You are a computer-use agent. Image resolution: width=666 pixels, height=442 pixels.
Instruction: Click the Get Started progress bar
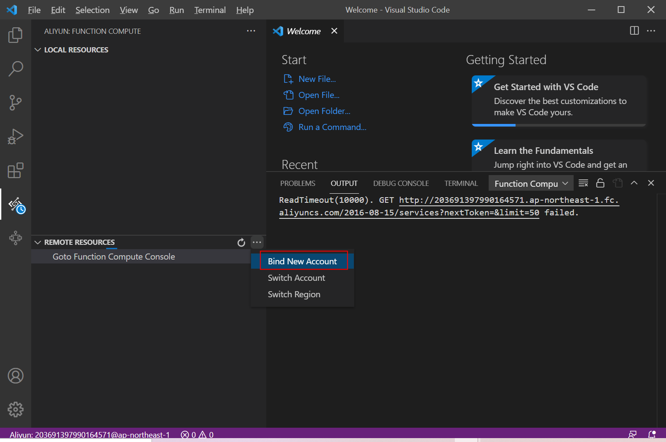[x=559, y=125]
